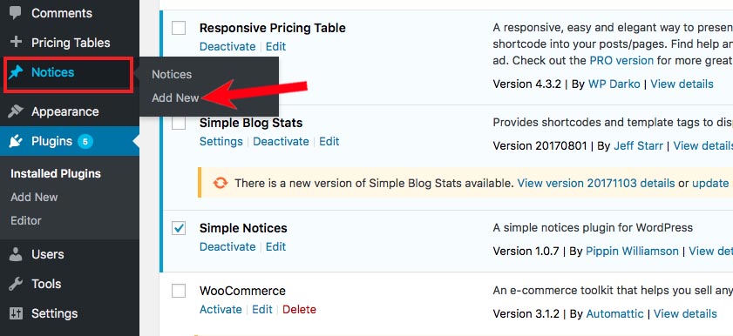Click the Plugins plug icon

point(16,141)
